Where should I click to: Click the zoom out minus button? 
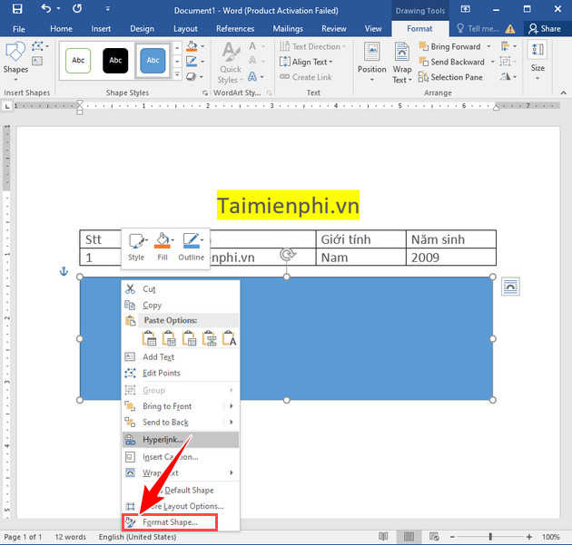point(453,537)
